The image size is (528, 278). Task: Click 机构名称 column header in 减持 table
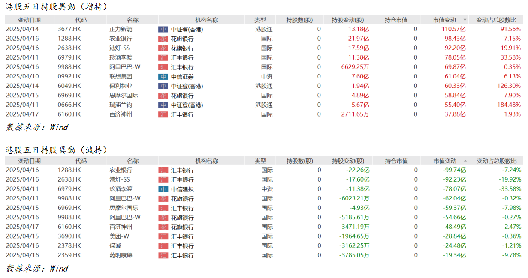pos(206,161)
